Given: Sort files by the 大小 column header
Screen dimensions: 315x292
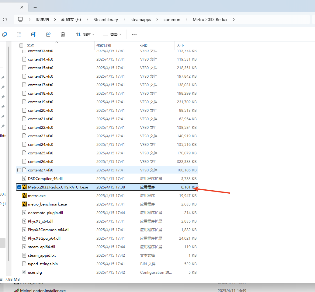Looking at the screenshot, I should pos(180,45).
